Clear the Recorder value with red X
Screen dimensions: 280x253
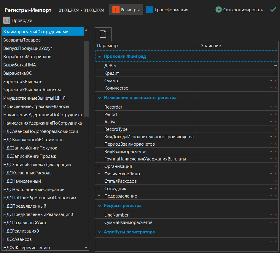(276, 107)
